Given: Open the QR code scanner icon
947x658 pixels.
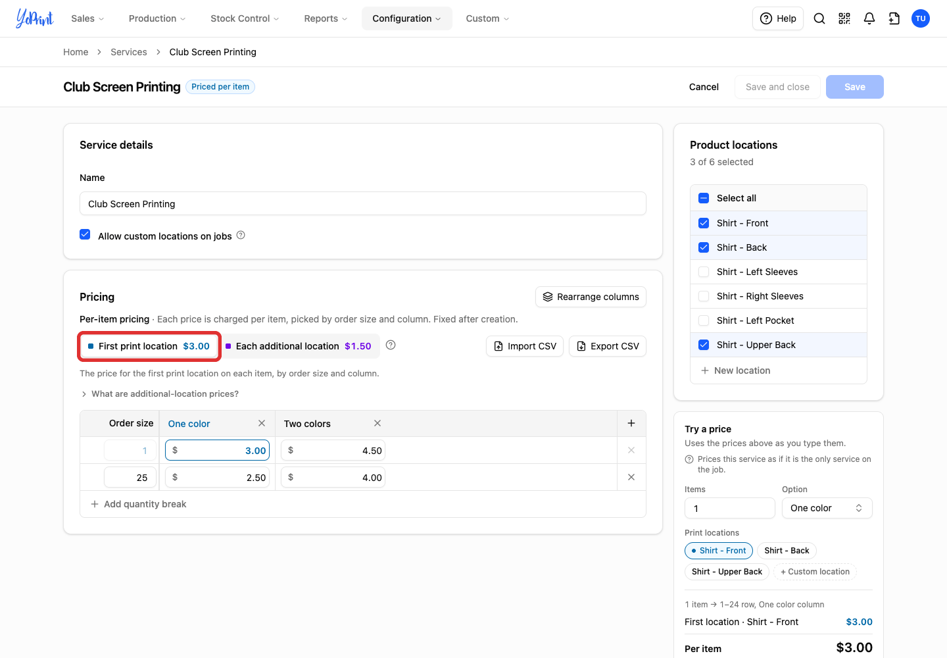Looking at the screenshot, I should 844,18.
